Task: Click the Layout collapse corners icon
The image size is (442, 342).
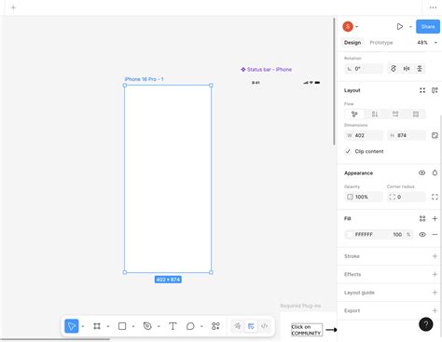Action: click(422, 90)
